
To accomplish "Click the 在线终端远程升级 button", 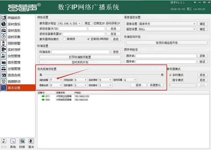I will [166, 43].
